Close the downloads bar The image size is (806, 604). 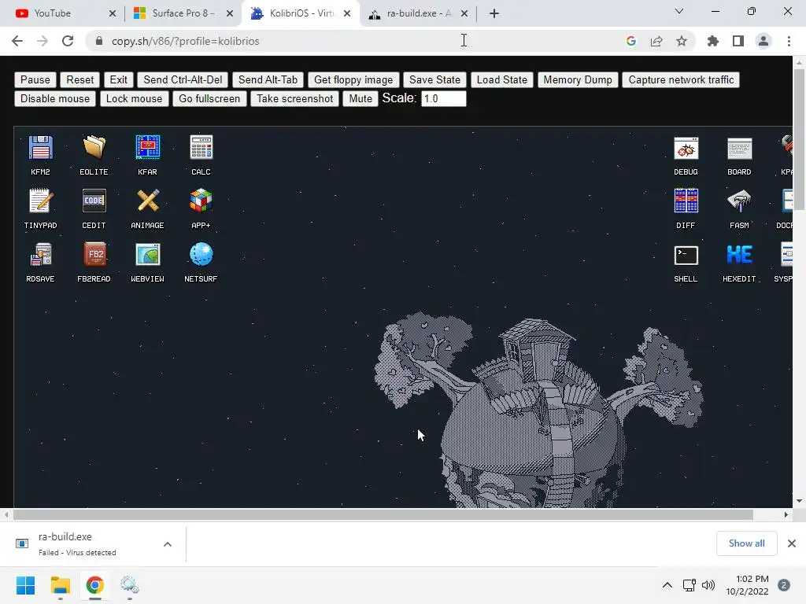pyautogui.click(x=792, y=543)
